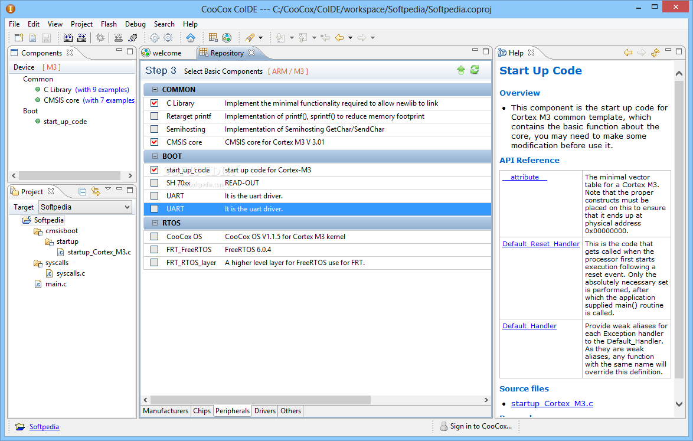The image size is (693, 441).
Task: Click the green up arrow in Repository
Action: coord(461,70)
